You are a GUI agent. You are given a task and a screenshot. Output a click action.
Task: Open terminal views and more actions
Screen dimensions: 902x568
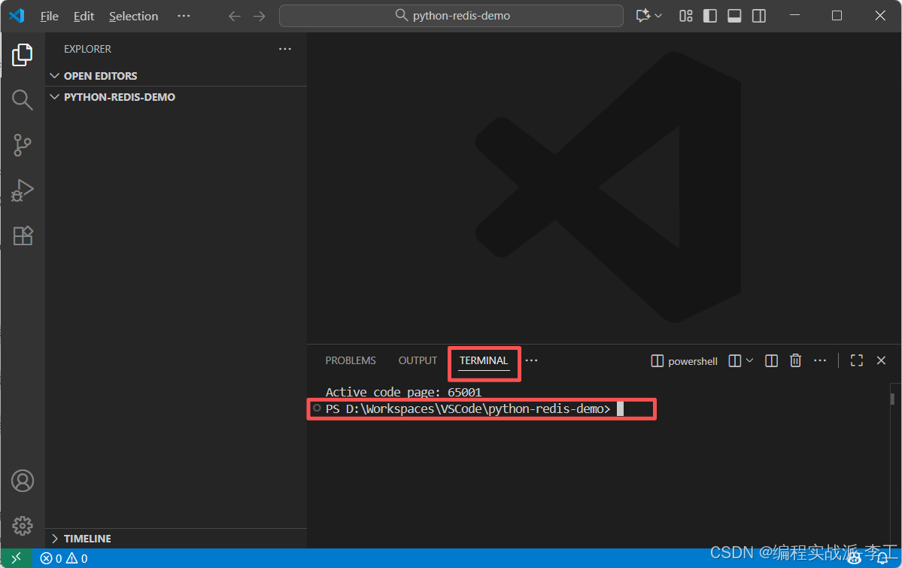[820, 361]
